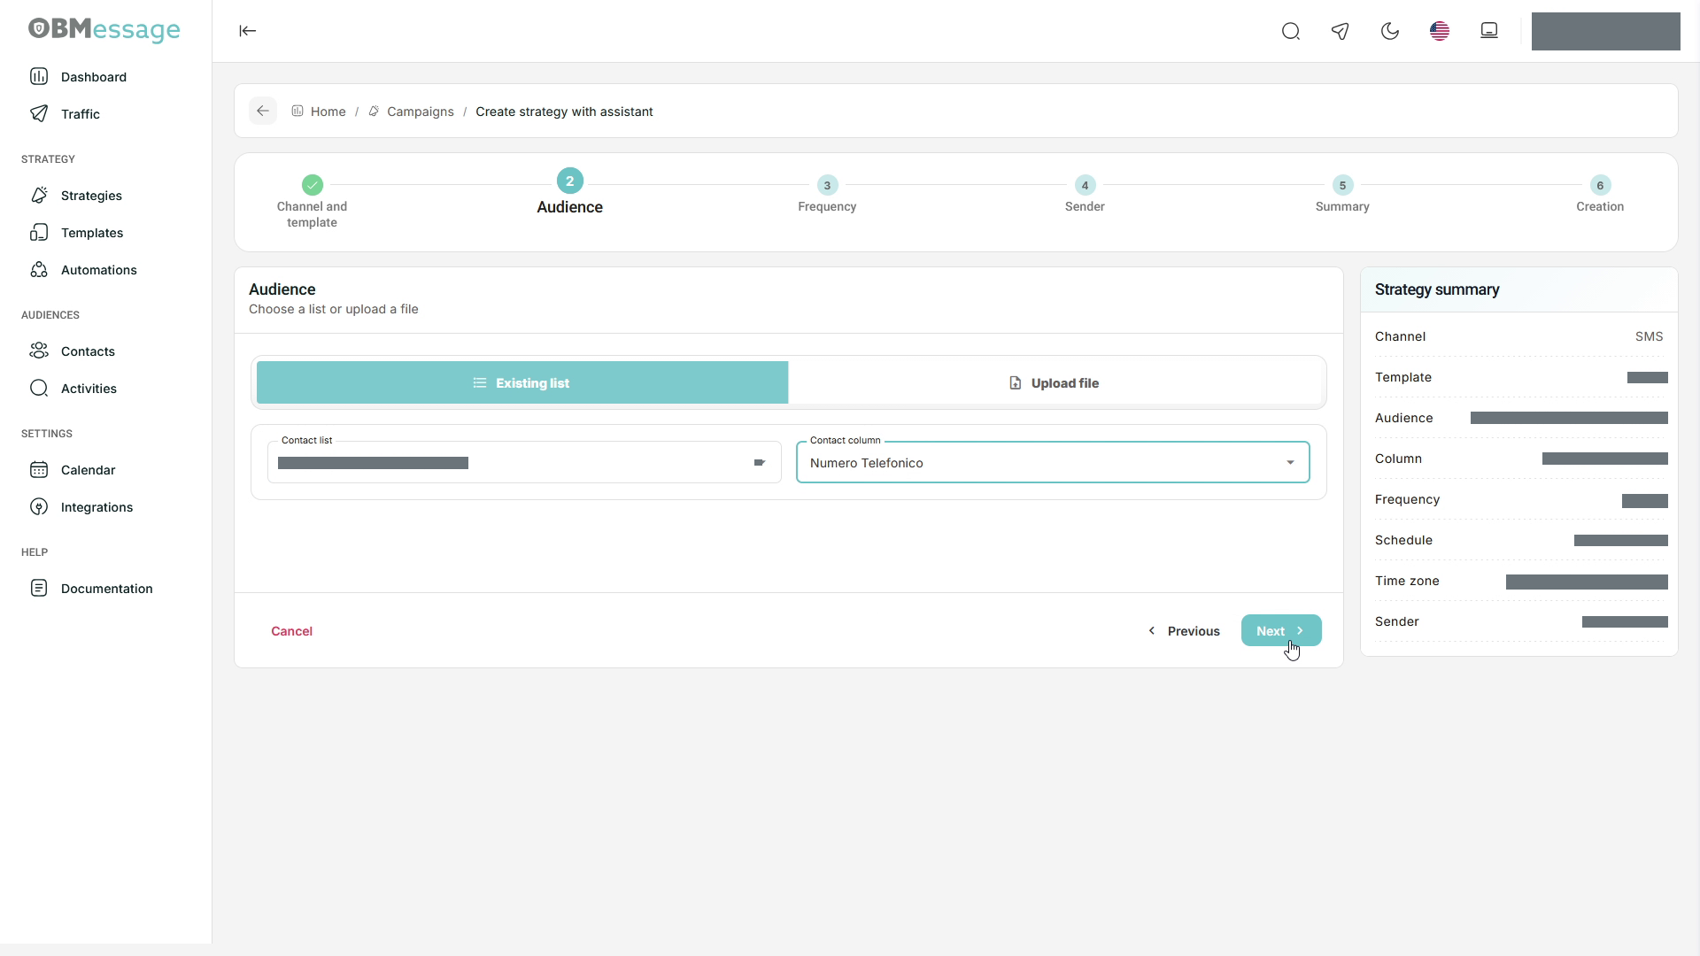Viewport: 1700px width, 956px height.
Task: Click the Contacts sidebar icon
Action: 39,351
